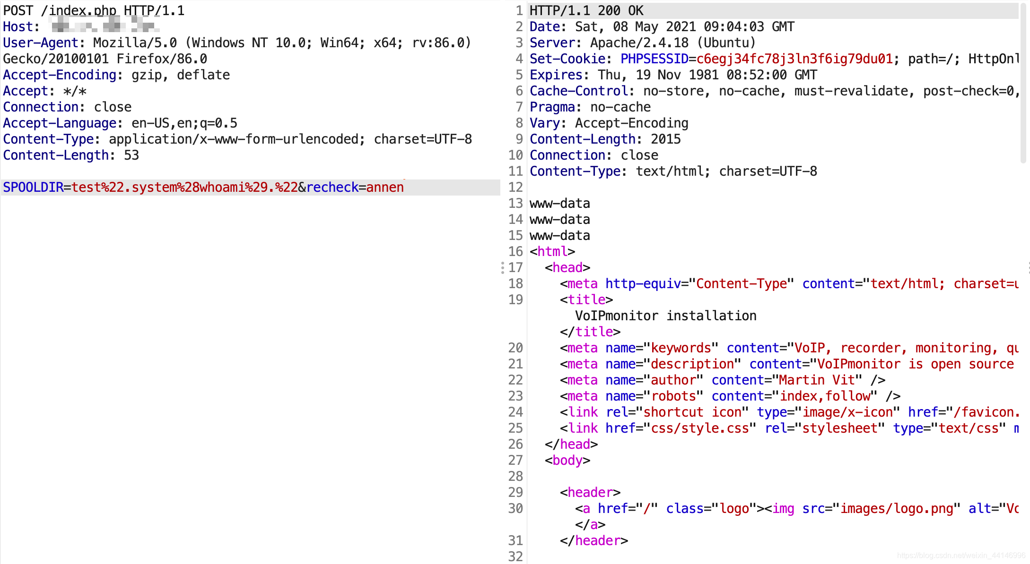Click the meta http-equiv Content-Type line
The width and height of the screenshot is (1030, 564).
click(x=789, y=283)
